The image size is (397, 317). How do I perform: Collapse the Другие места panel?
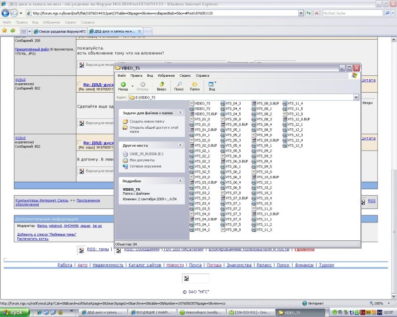(180, 146)
